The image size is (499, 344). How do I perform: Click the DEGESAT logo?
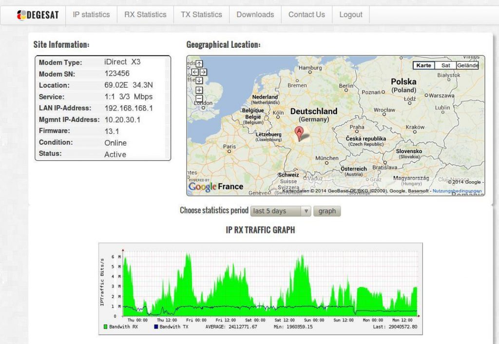(38, 15)
